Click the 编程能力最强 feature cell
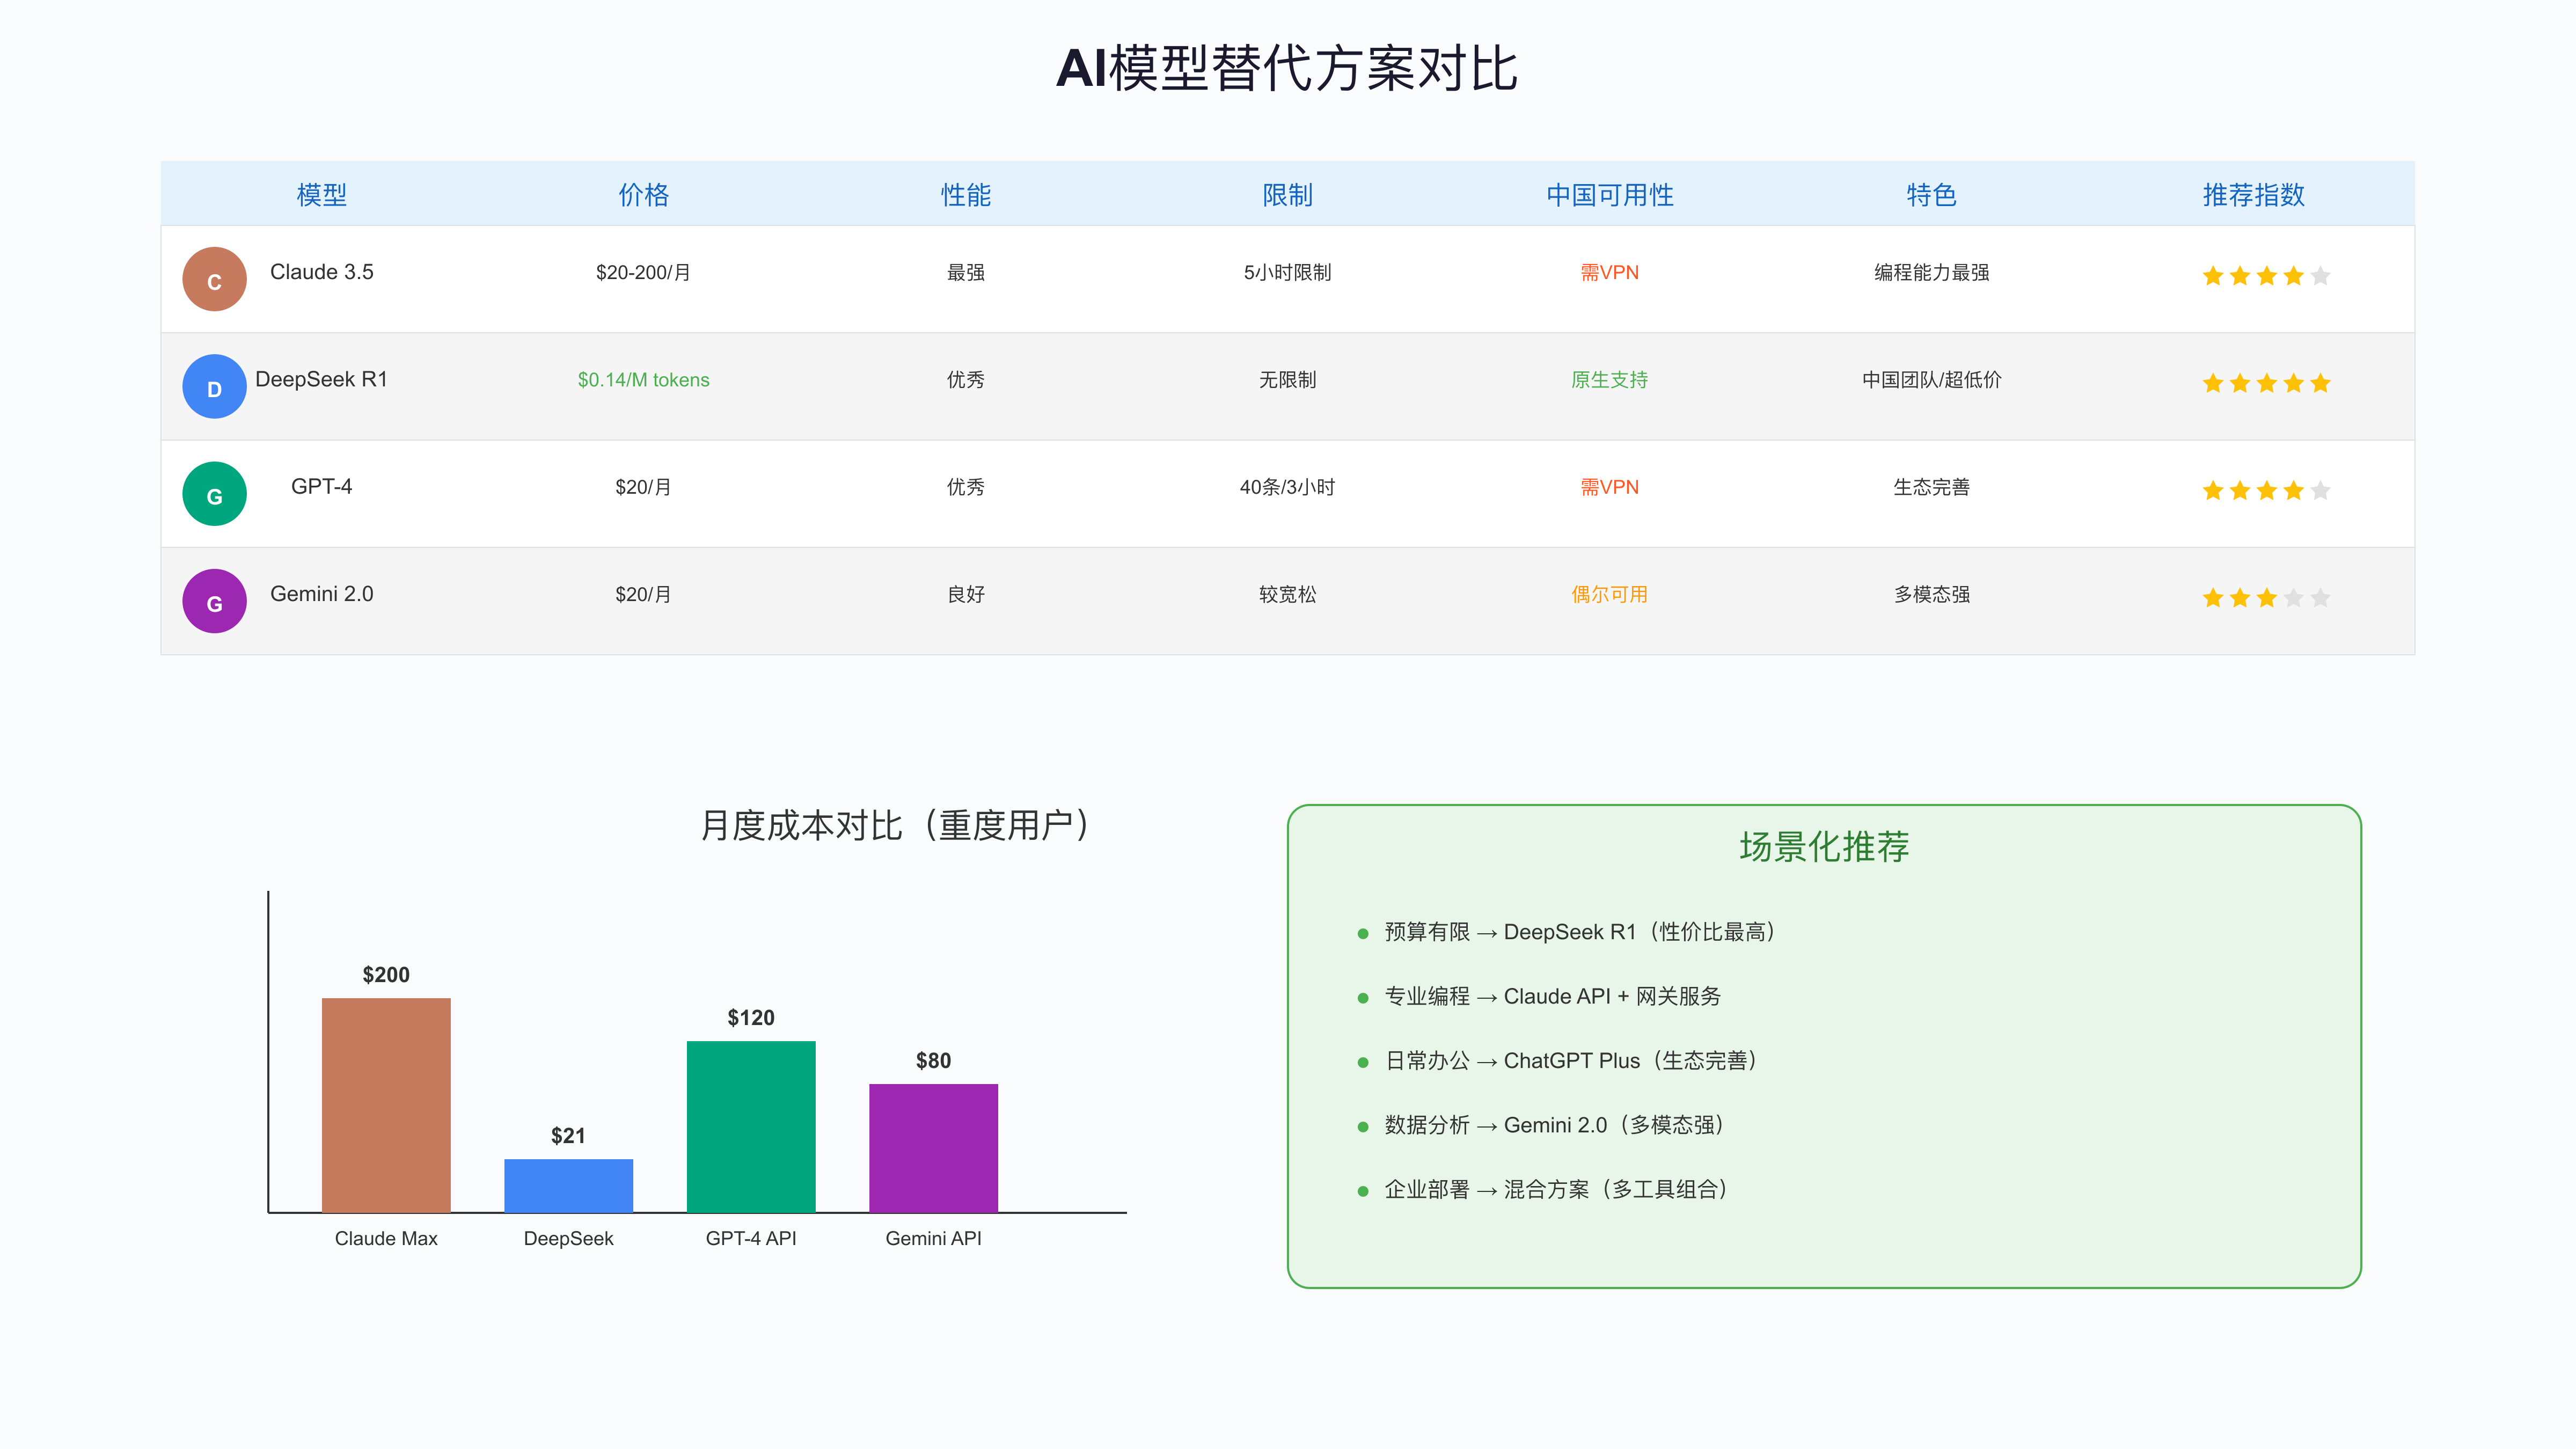 (1932, 272)
